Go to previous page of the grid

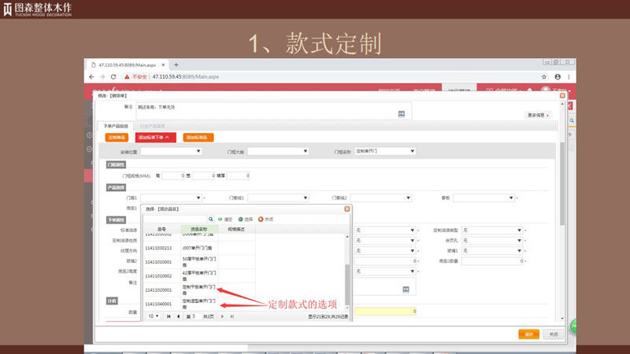pyautogui.click(x=177, y=316)
